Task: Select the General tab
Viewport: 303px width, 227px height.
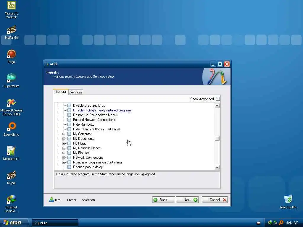Action: click(61, 92)
